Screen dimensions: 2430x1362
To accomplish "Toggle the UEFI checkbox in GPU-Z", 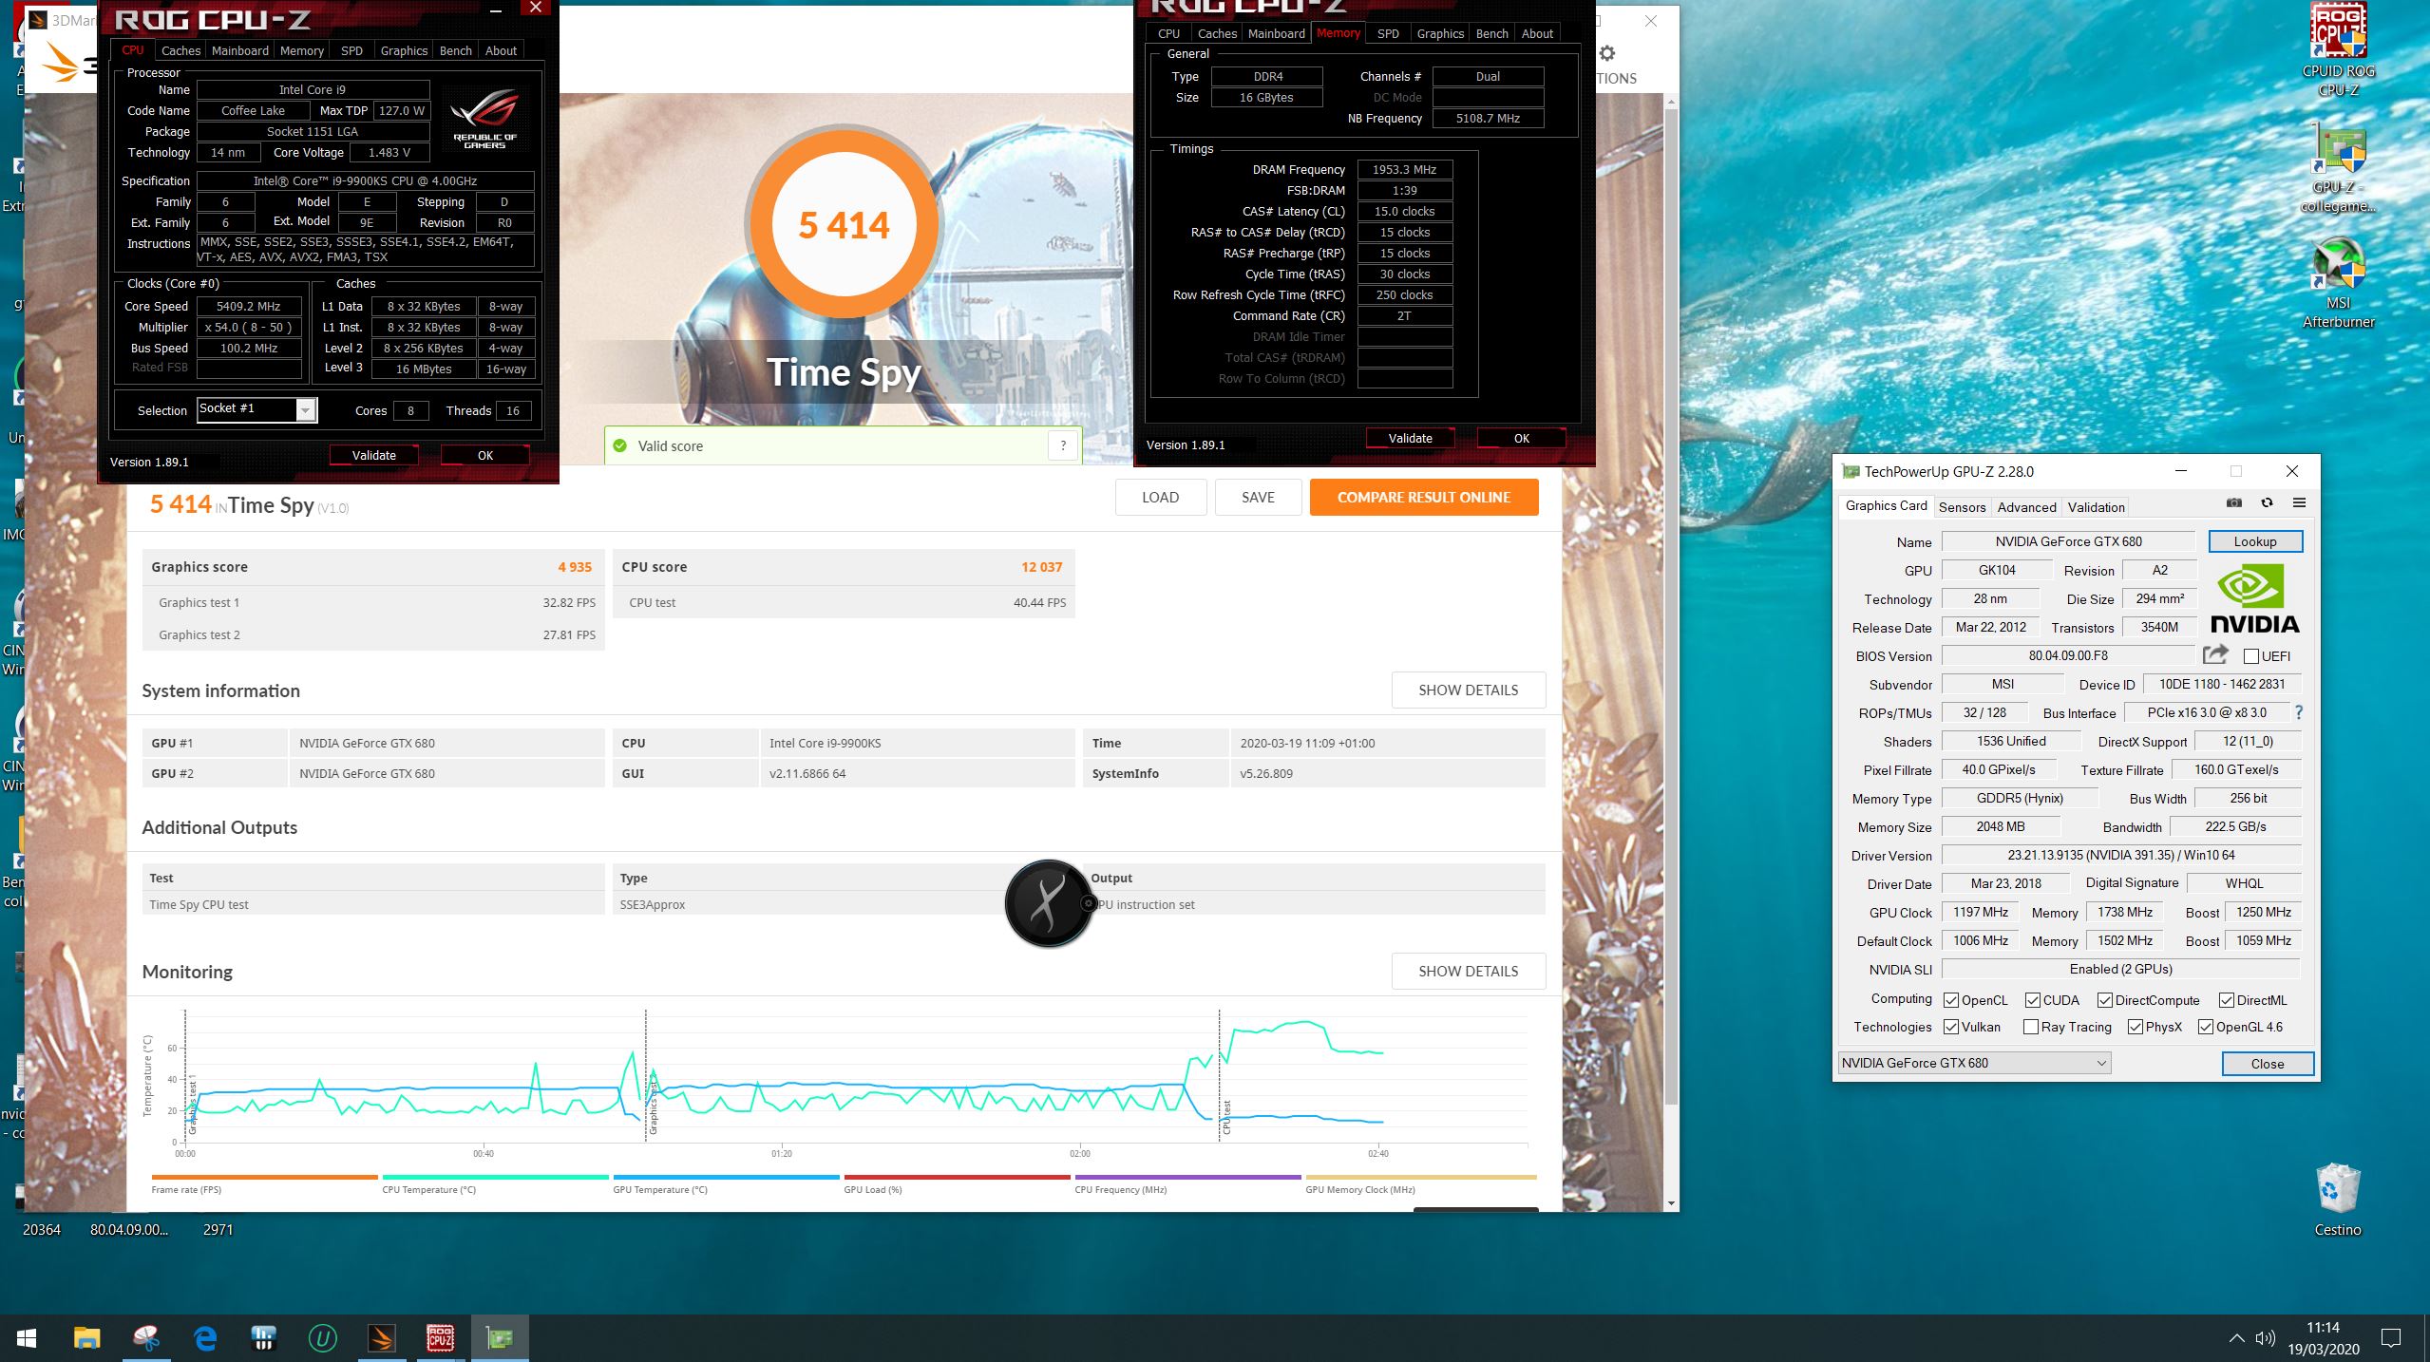I will pos(2250,656).
